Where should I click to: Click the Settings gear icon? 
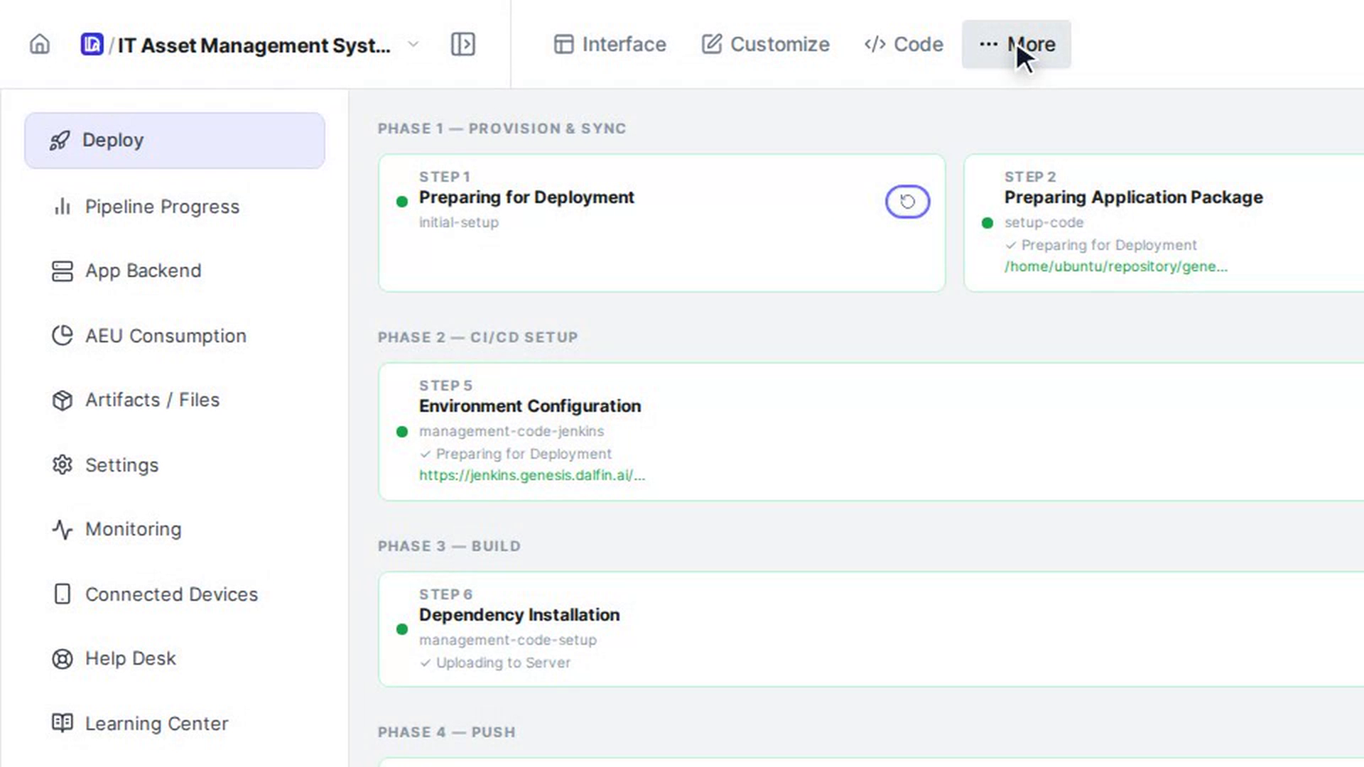pos(63,465)
